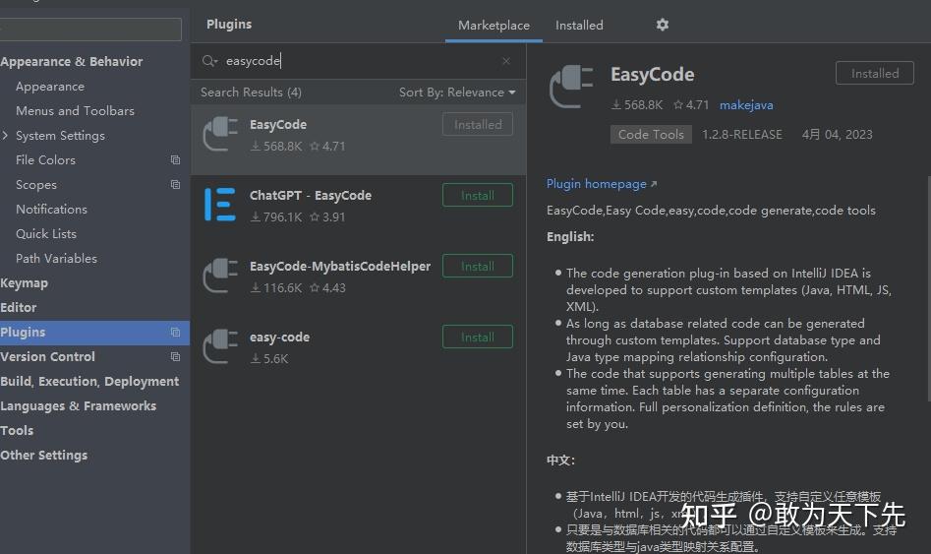Click the Installed button in details pane
The width and height of the screenshot is (931, 554).
(875, 73)
